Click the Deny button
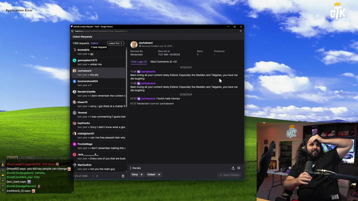This screenshot has width=358, height=201. 137,174
